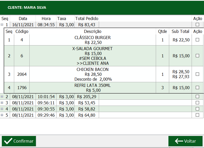Check the REFRI LATA 350ML item box
The height and width of the screenshot is (148, 204).
tap(198, 88)
